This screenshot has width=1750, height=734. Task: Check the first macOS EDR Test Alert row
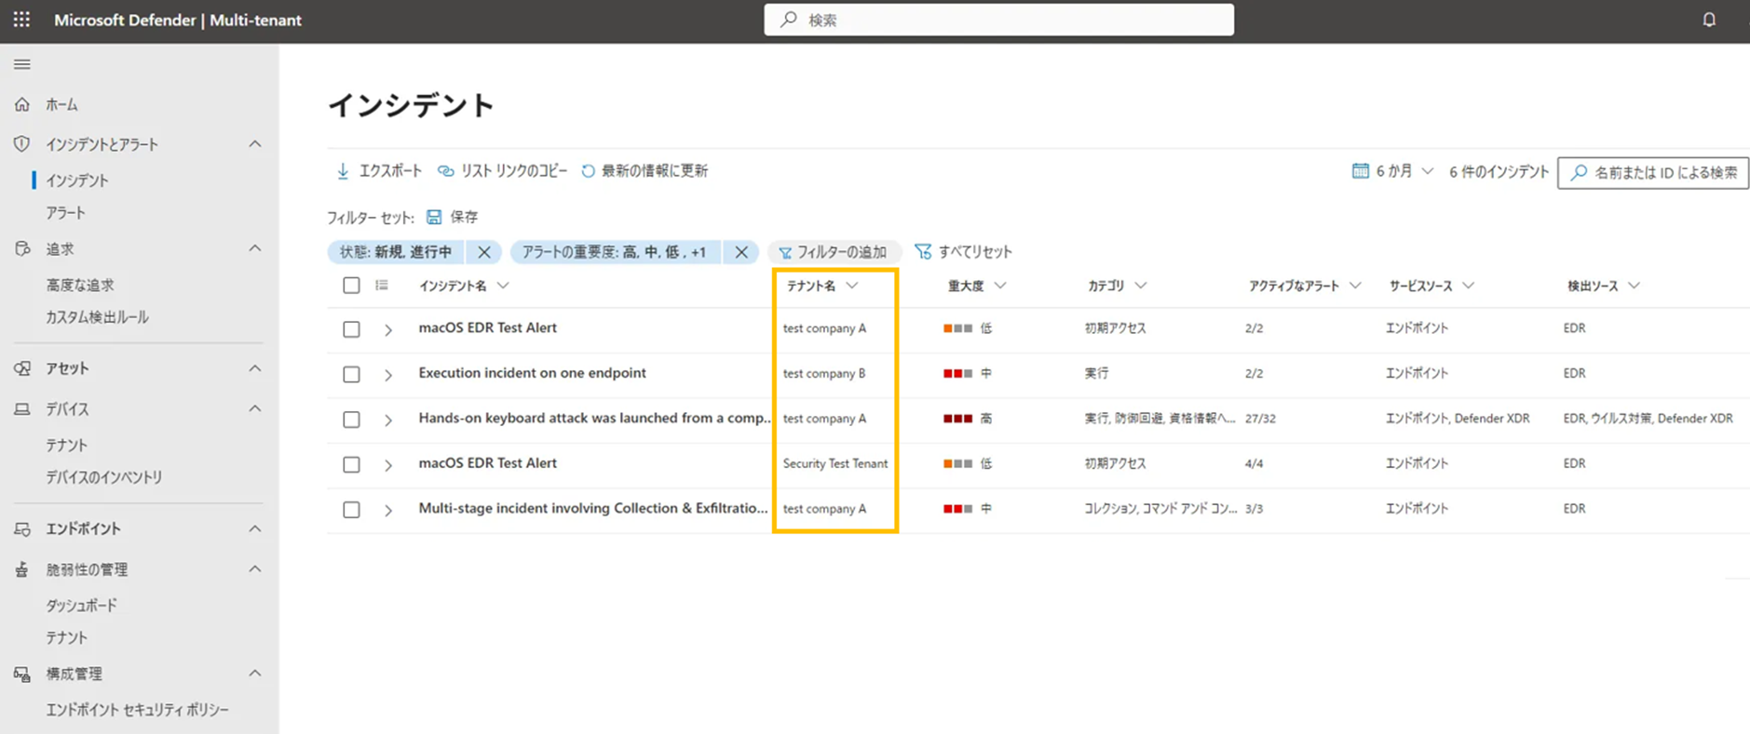[x=351, y=329]
